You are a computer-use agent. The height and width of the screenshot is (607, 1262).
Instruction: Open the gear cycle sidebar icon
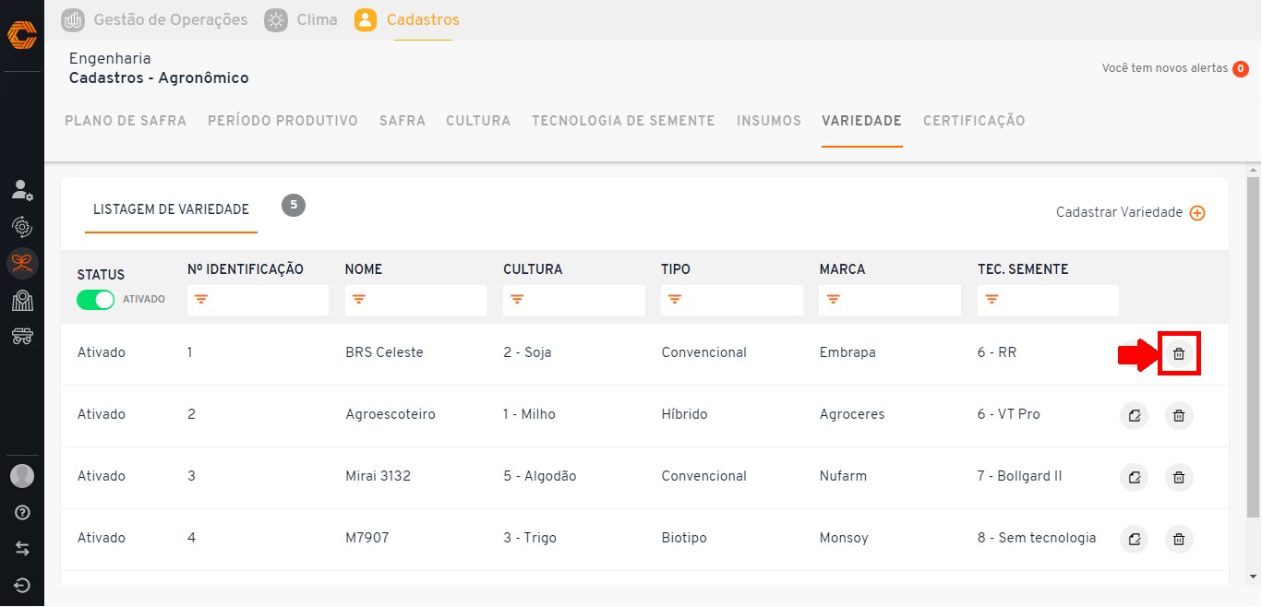click(22, 226)
